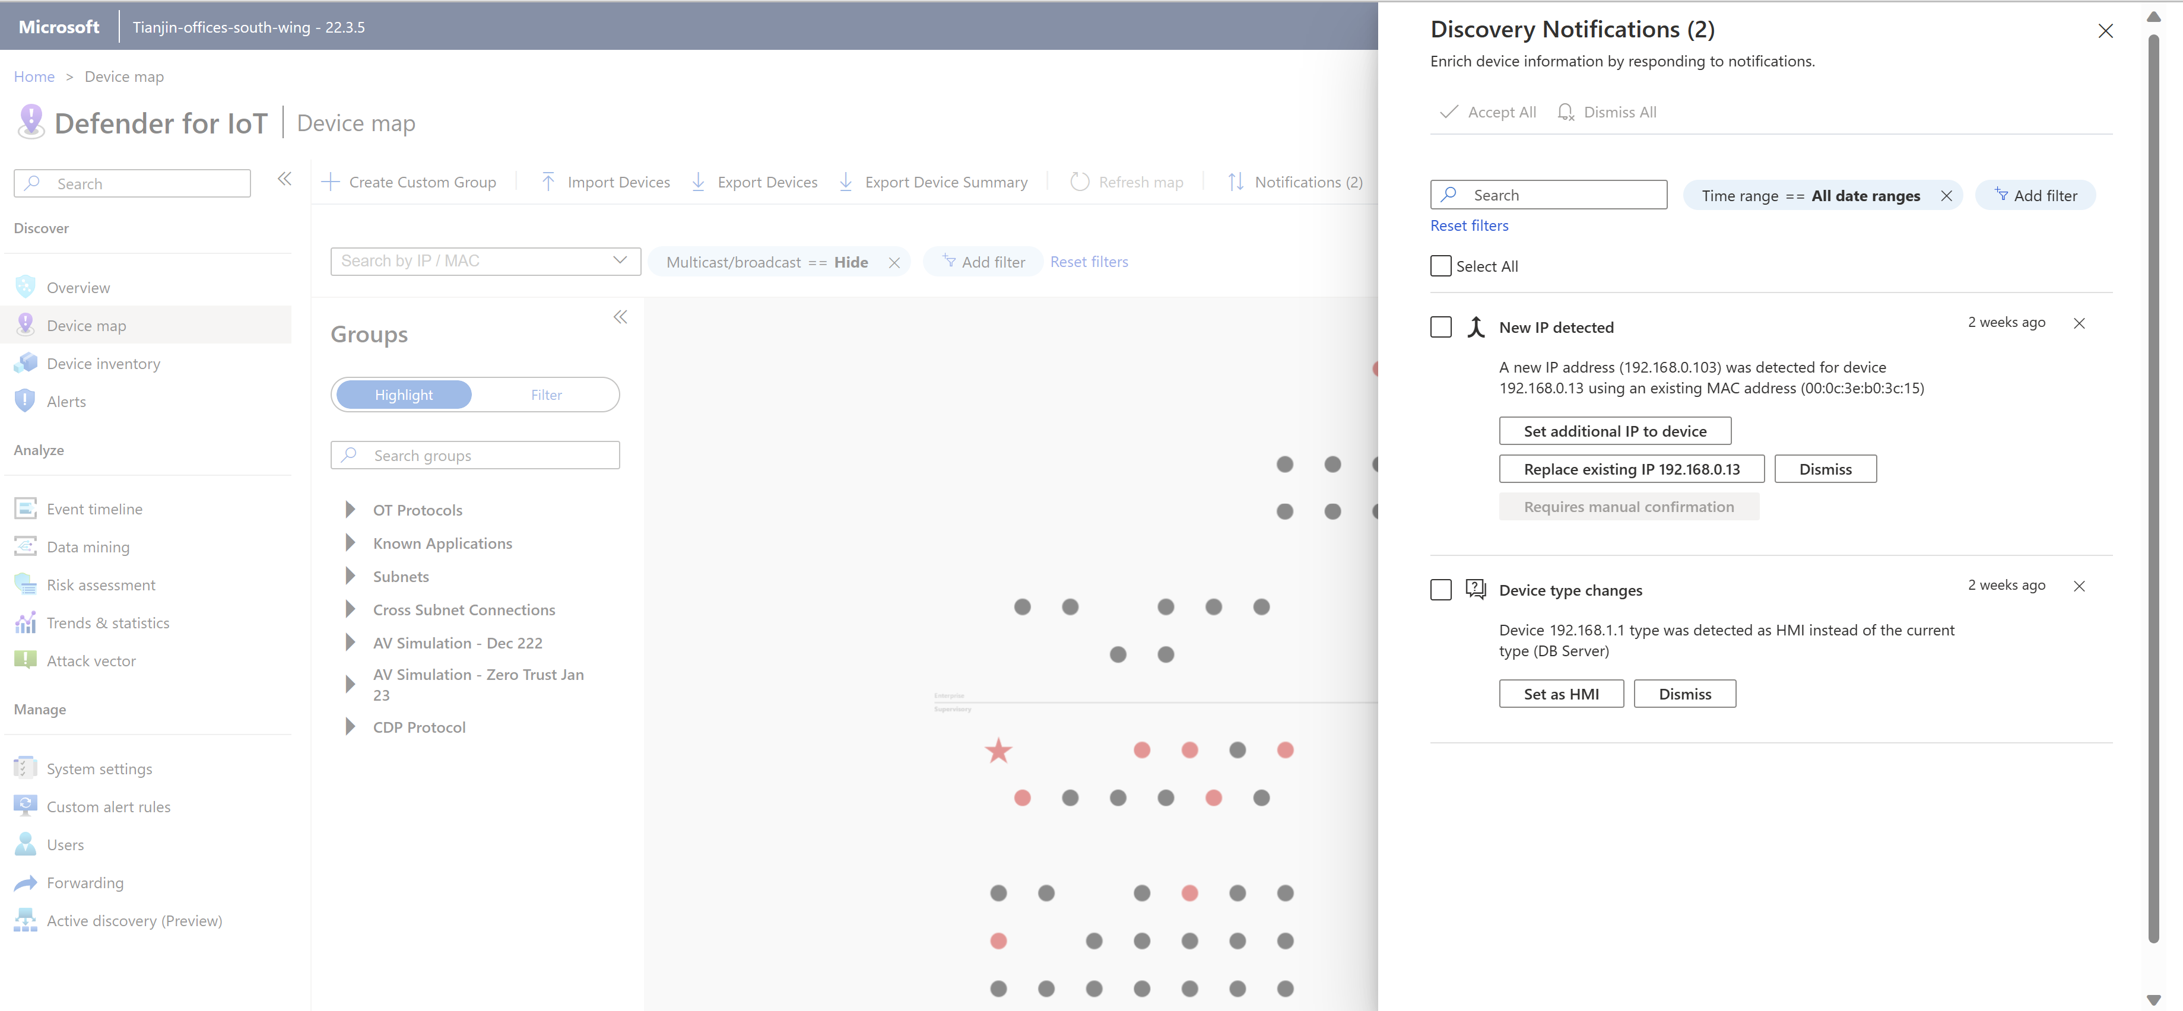Click Replace existing IP 192.168.0.13

coord(1632,469)
